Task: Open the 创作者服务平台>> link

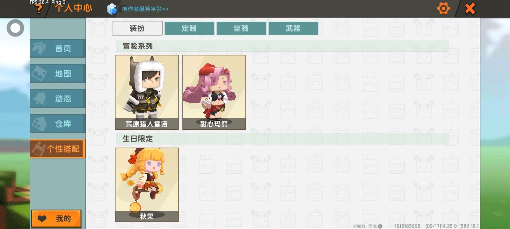Action: pyautogui.click(x=145, y=9)
